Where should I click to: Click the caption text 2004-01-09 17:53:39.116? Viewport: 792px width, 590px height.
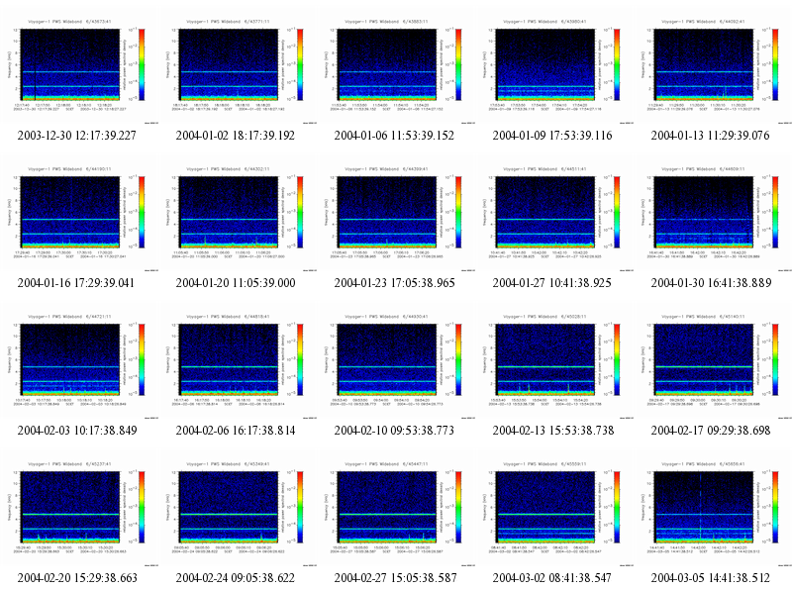click(552, 136)
